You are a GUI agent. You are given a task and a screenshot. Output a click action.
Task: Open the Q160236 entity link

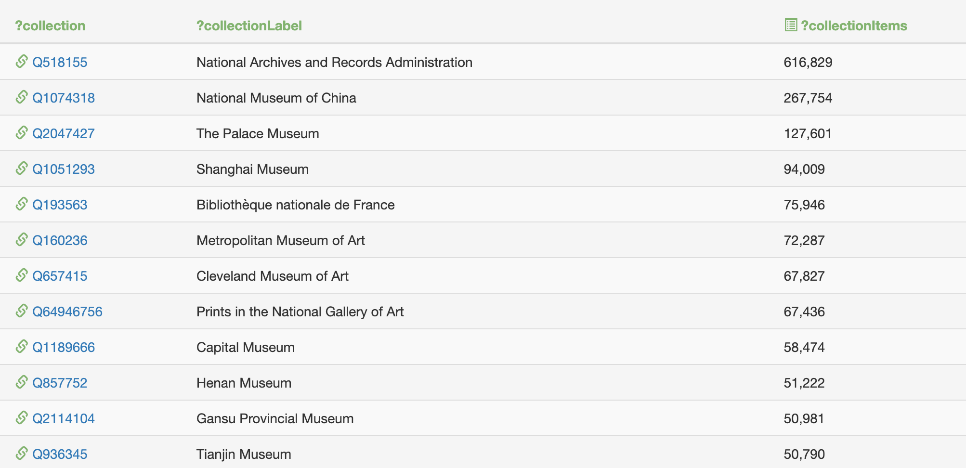coord(60,240)
